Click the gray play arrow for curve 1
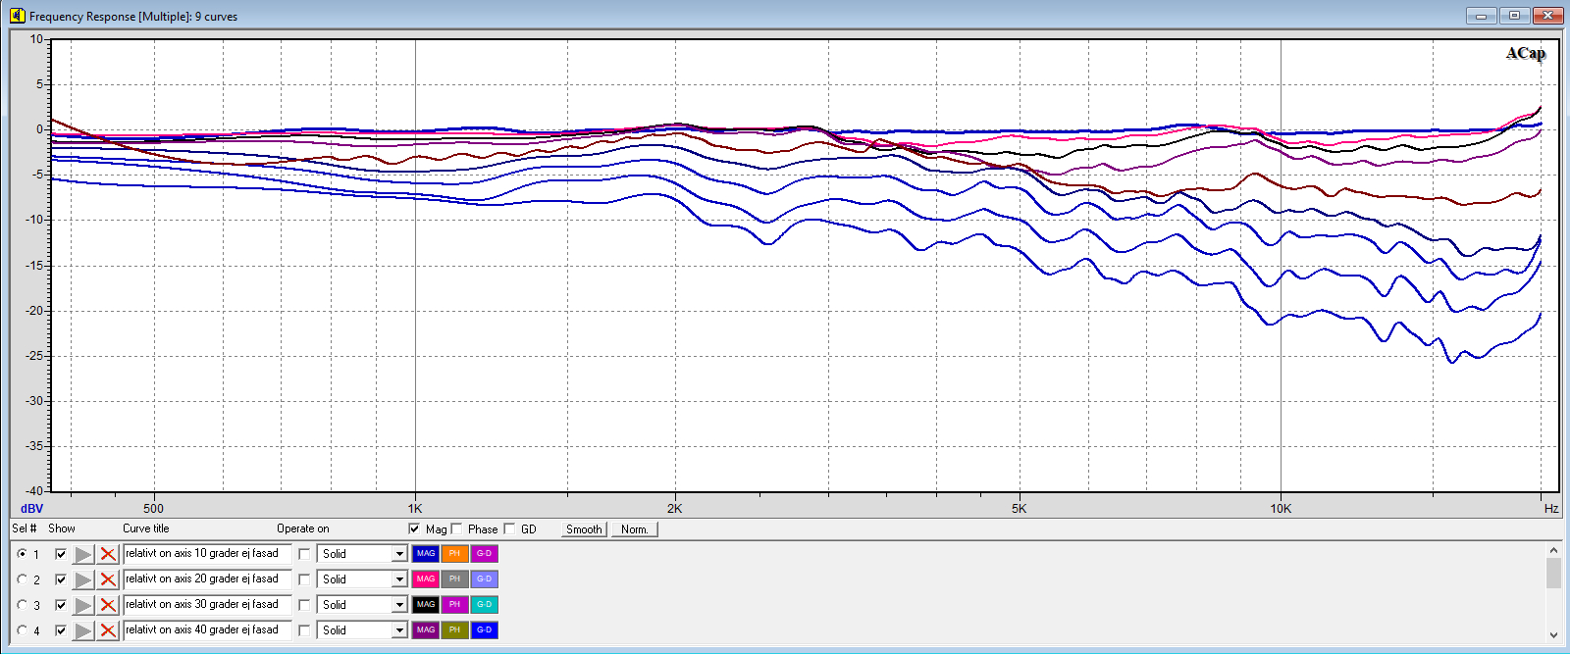The image size is (1570, 654). 83,554
